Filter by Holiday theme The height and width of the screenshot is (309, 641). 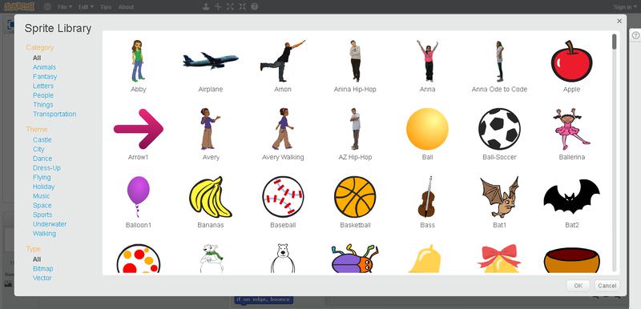point(44,187)
